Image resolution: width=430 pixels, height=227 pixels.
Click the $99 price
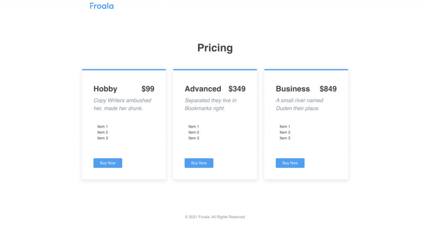tap(148, 89)
